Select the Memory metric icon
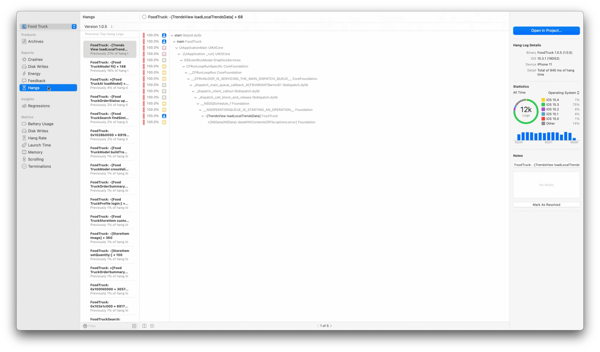This screenshot has width=600, height=352. [x=24, y=152]
